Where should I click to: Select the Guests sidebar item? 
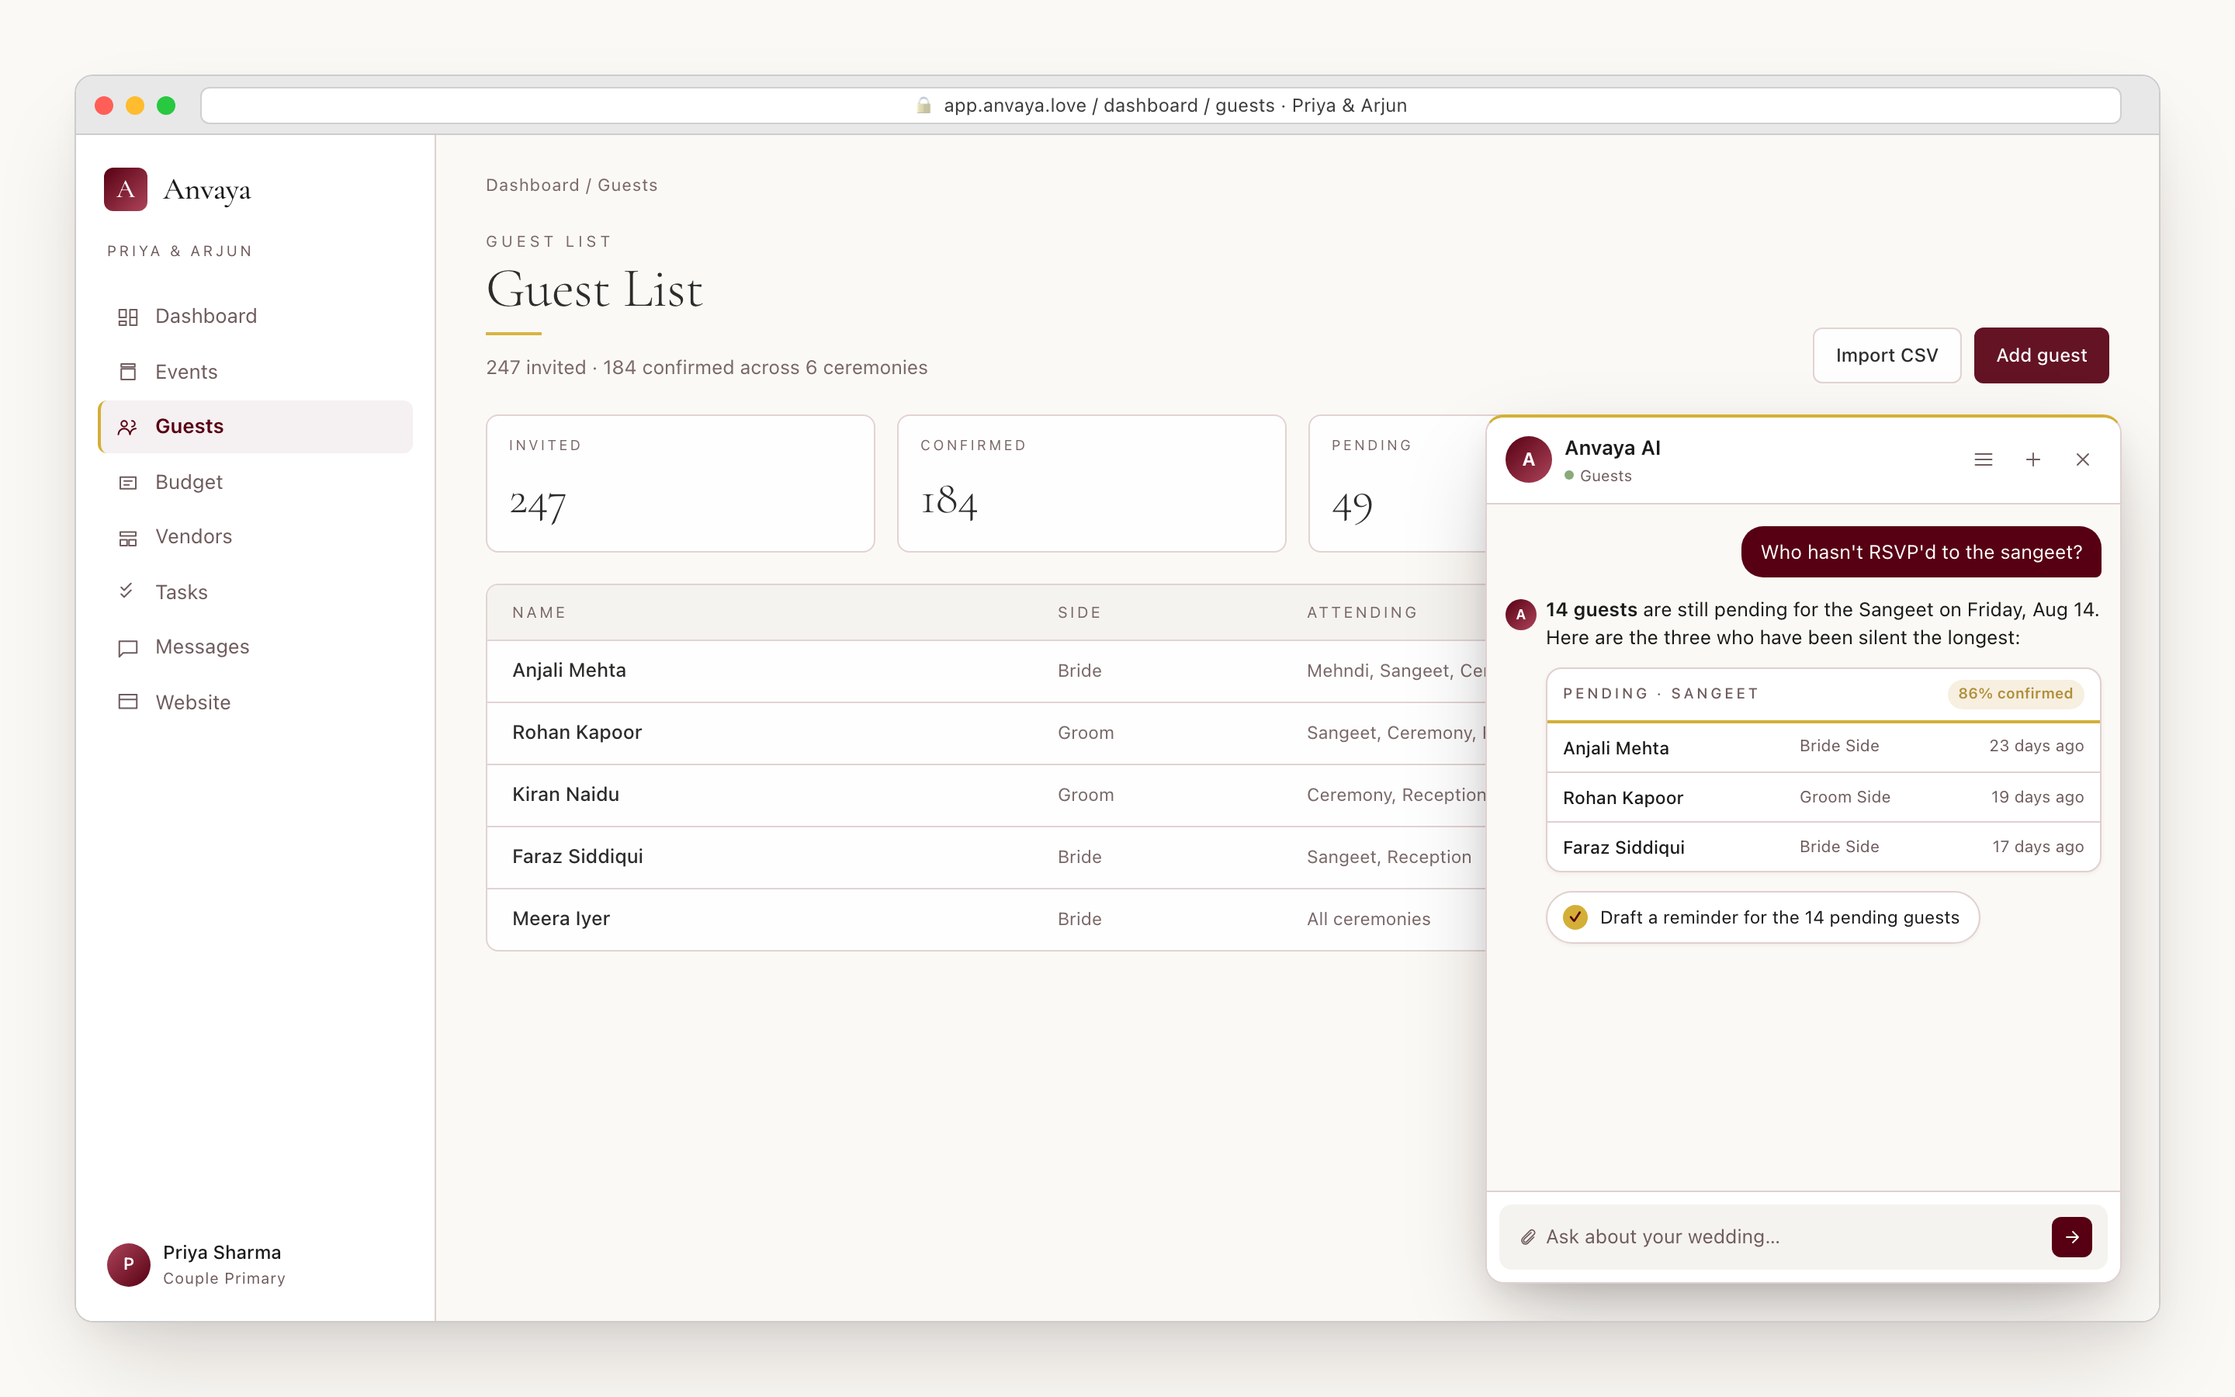(x=255, y=426)
